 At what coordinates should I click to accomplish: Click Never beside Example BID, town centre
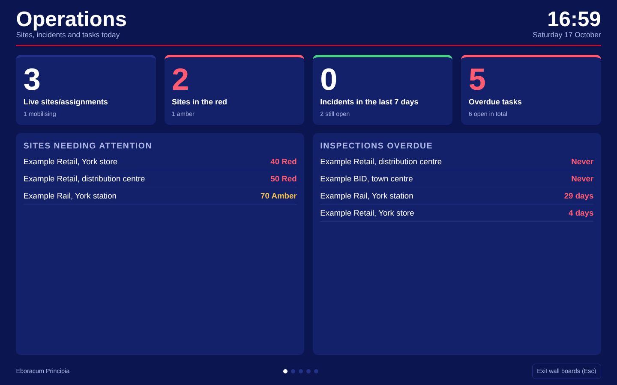[582, 179]
